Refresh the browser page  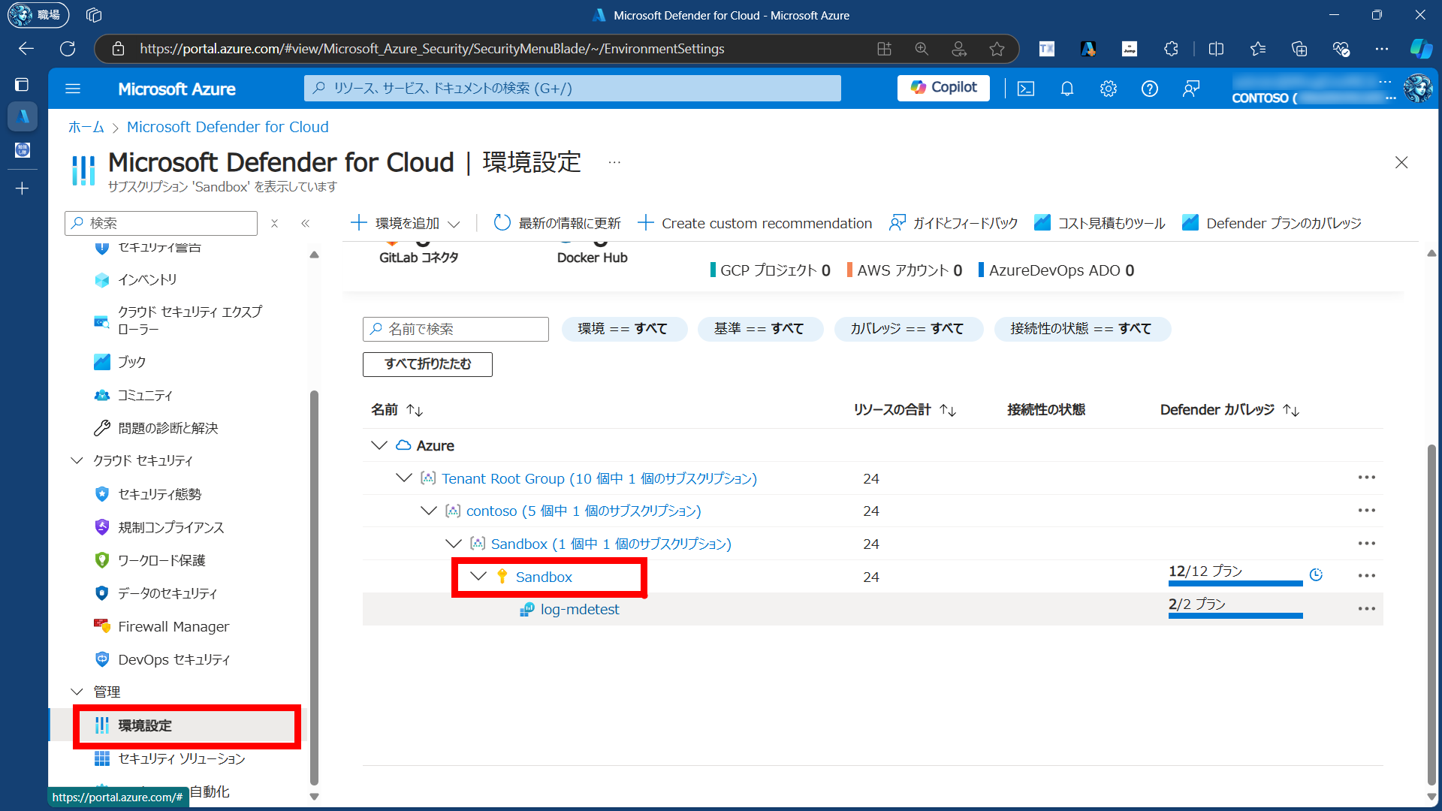pos(68,49)
